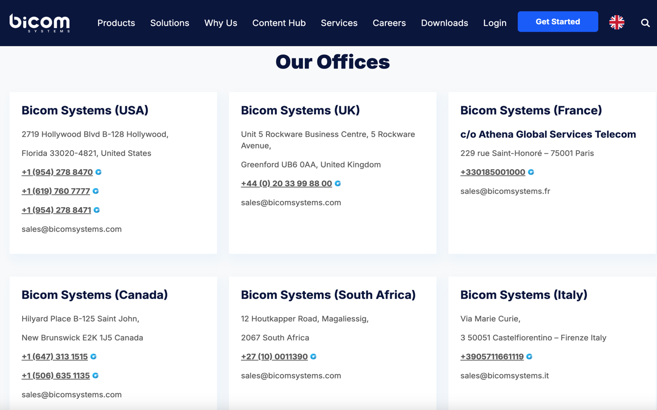Click call icon beside +330185001000
This screenshot has width=657, height=410.
pos(531,172)
